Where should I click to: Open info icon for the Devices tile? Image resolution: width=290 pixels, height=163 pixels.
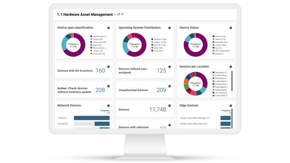169,105
